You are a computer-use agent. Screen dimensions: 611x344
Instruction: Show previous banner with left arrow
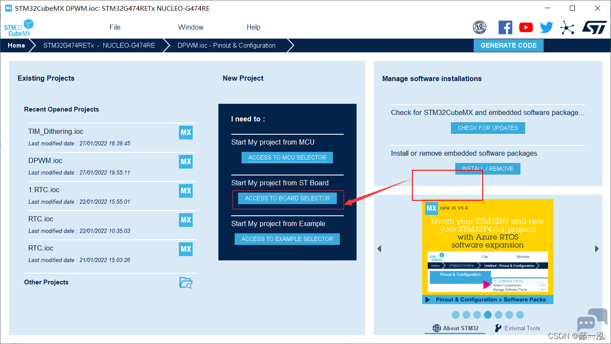coord(379,249)
